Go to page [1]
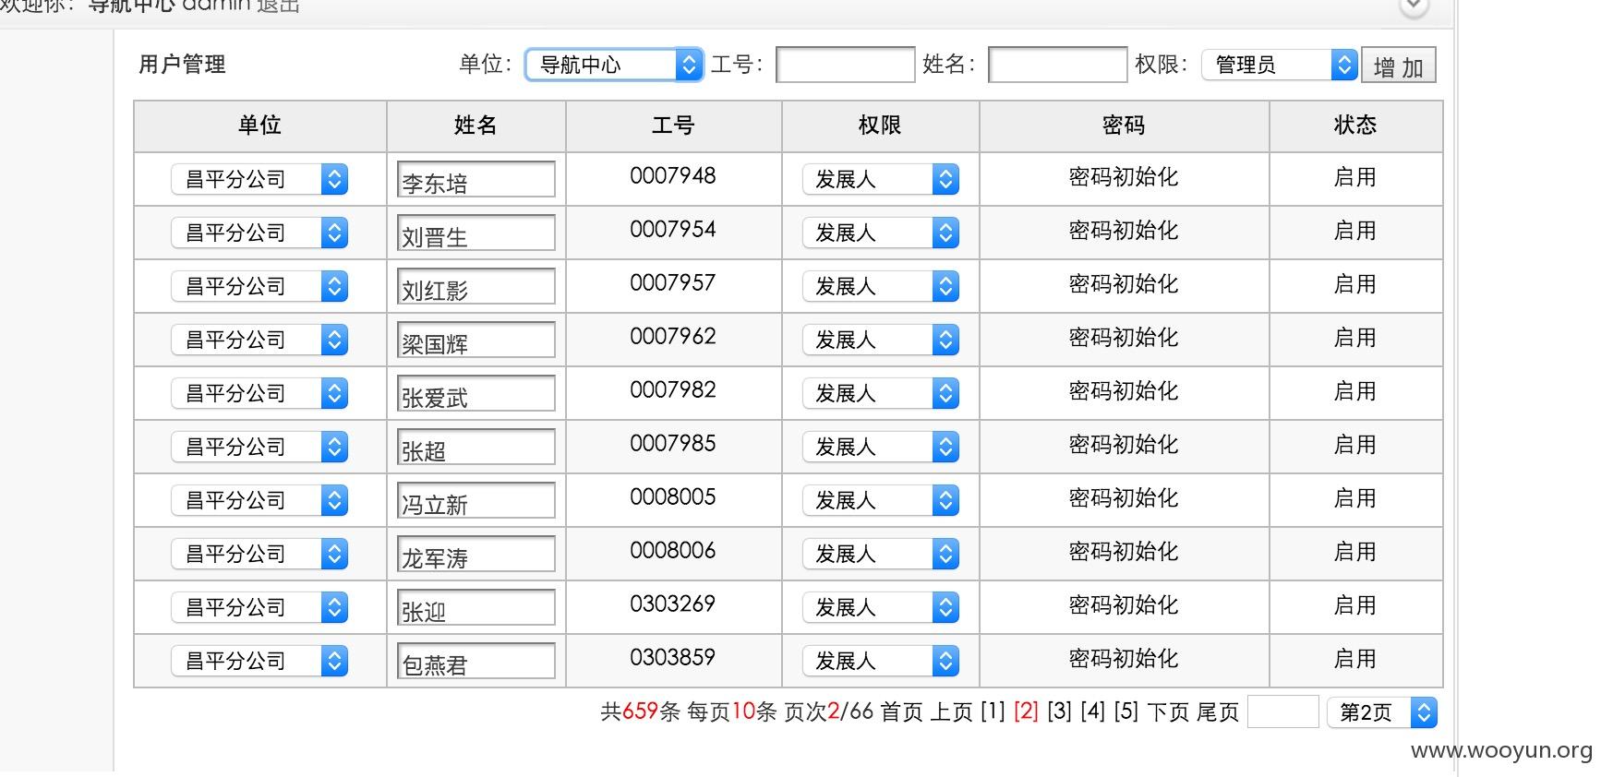The image size is (1601, 777). (x=993, y=711)
